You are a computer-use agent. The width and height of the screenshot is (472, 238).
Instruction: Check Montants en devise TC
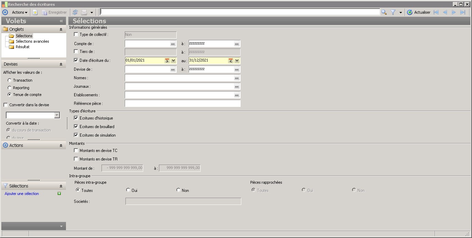(x=76, y=151)
